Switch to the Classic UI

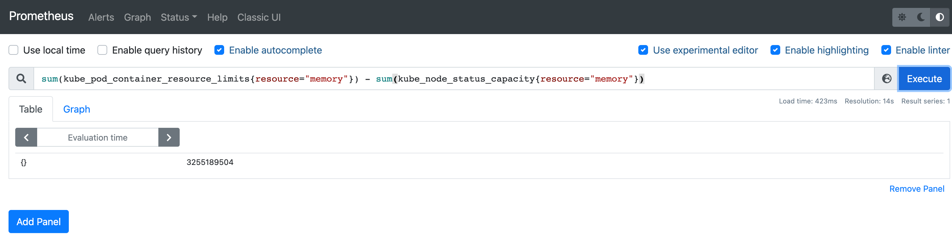259,17
